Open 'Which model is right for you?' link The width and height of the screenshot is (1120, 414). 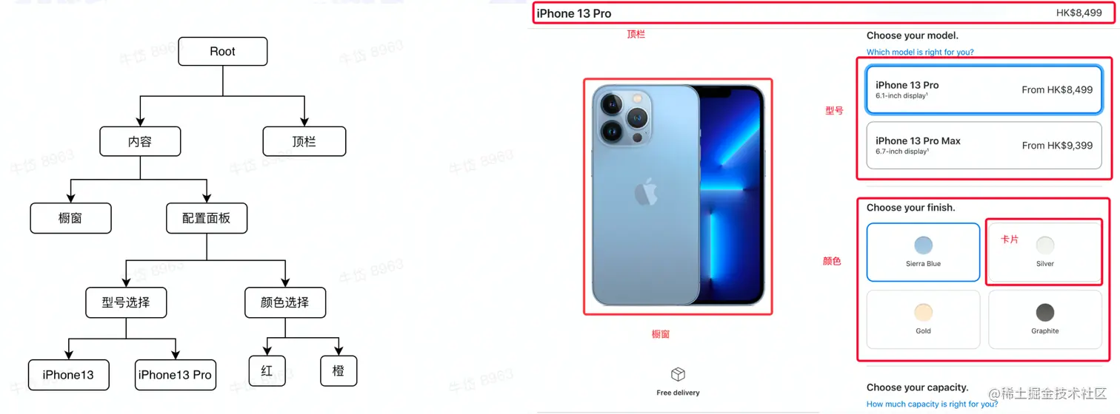(x=920, y=52)
